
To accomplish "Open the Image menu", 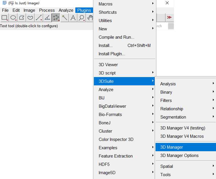I will (29, 10).
